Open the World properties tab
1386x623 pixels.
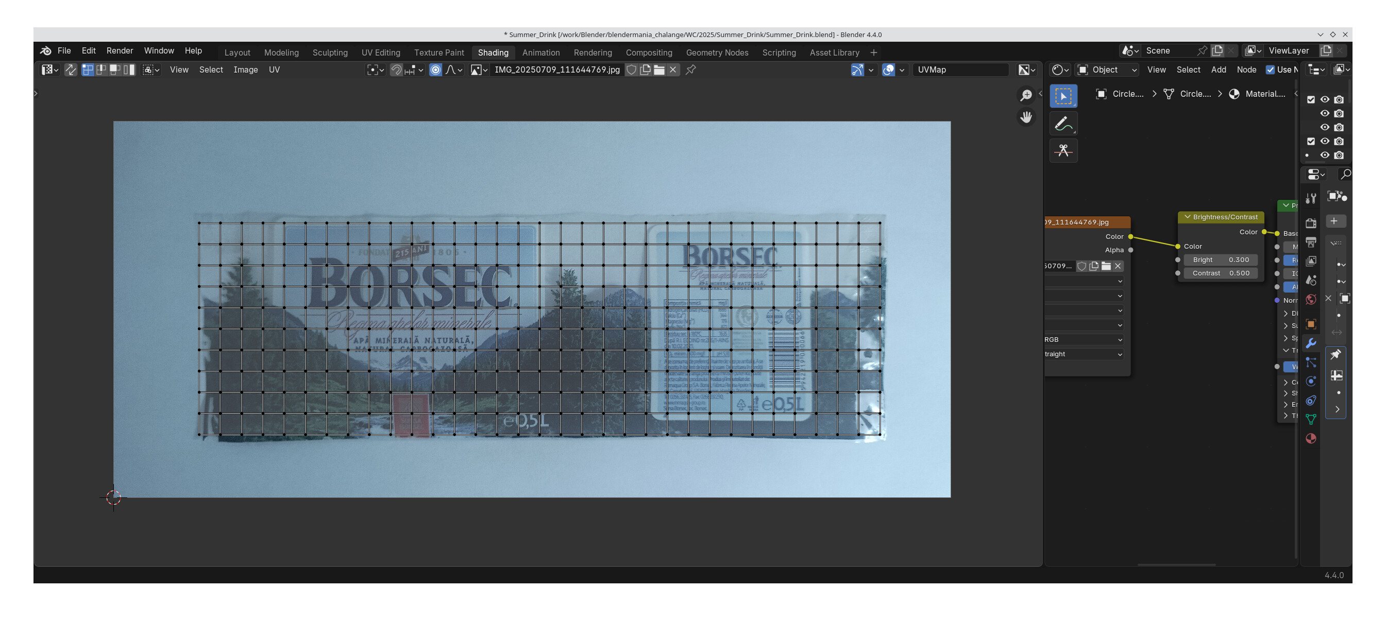tap(1311, 300)
